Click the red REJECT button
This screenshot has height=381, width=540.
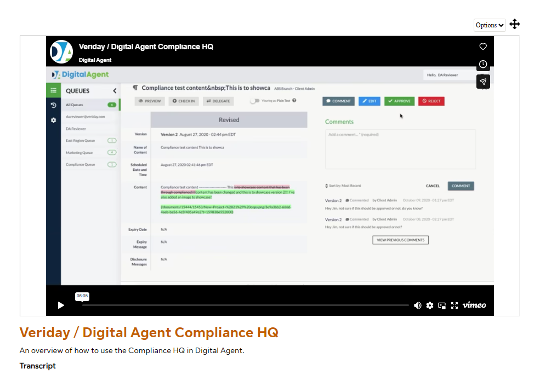(431, 101)
